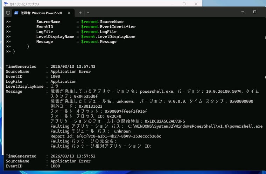Minimize the セキュリティとメンテナンス window

click(172, 4)
